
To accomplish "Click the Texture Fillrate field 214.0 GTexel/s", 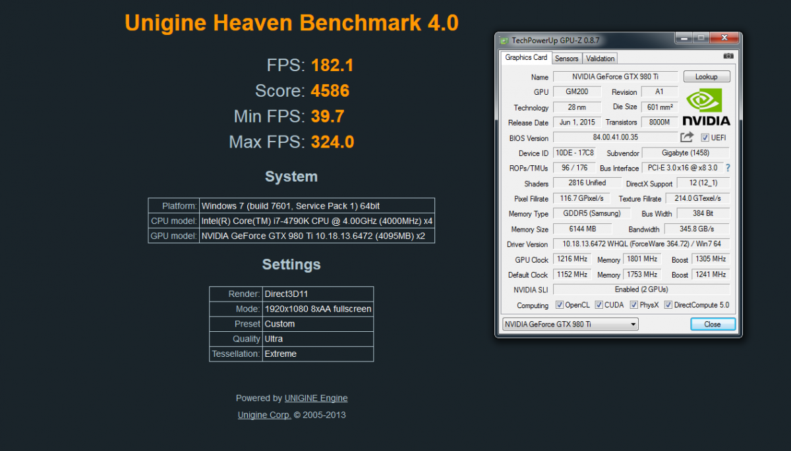I will pos(698,198).
